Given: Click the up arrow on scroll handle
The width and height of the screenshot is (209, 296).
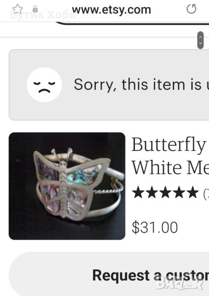Looking at the screenshot, I should [201, 37].
